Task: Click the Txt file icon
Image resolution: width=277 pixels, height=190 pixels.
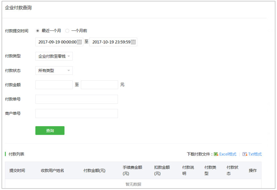Action: click(245, 154)
